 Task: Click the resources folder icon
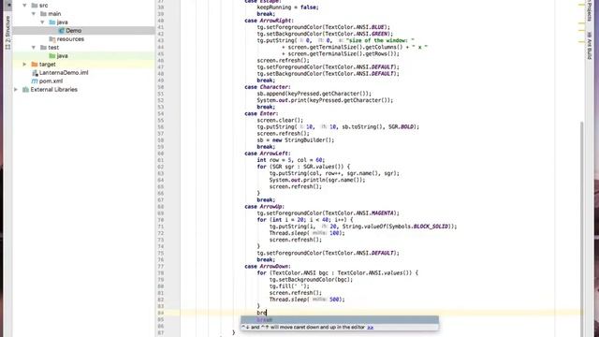(x=52, y=39)
